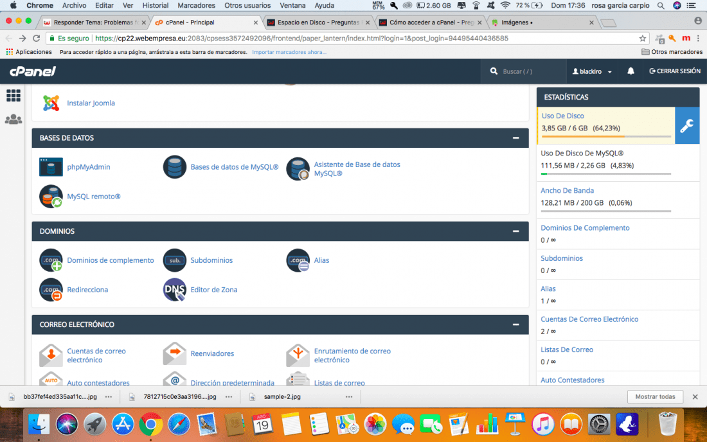Open Dominios De Complemento statistics link
Screen dimensions: 707x442
pos(585,228)
